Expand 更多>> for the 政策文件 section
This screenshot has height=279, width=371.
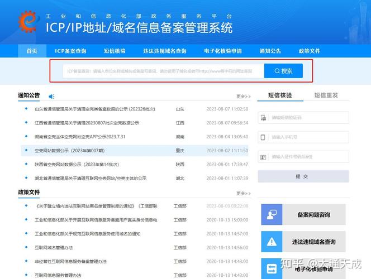(243, 193)
